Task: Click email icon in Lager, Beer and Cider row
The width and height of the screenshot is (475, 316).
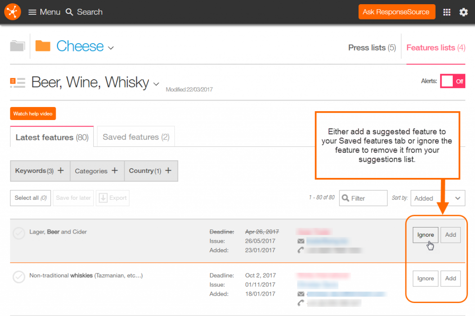Action: pos(301,241)
